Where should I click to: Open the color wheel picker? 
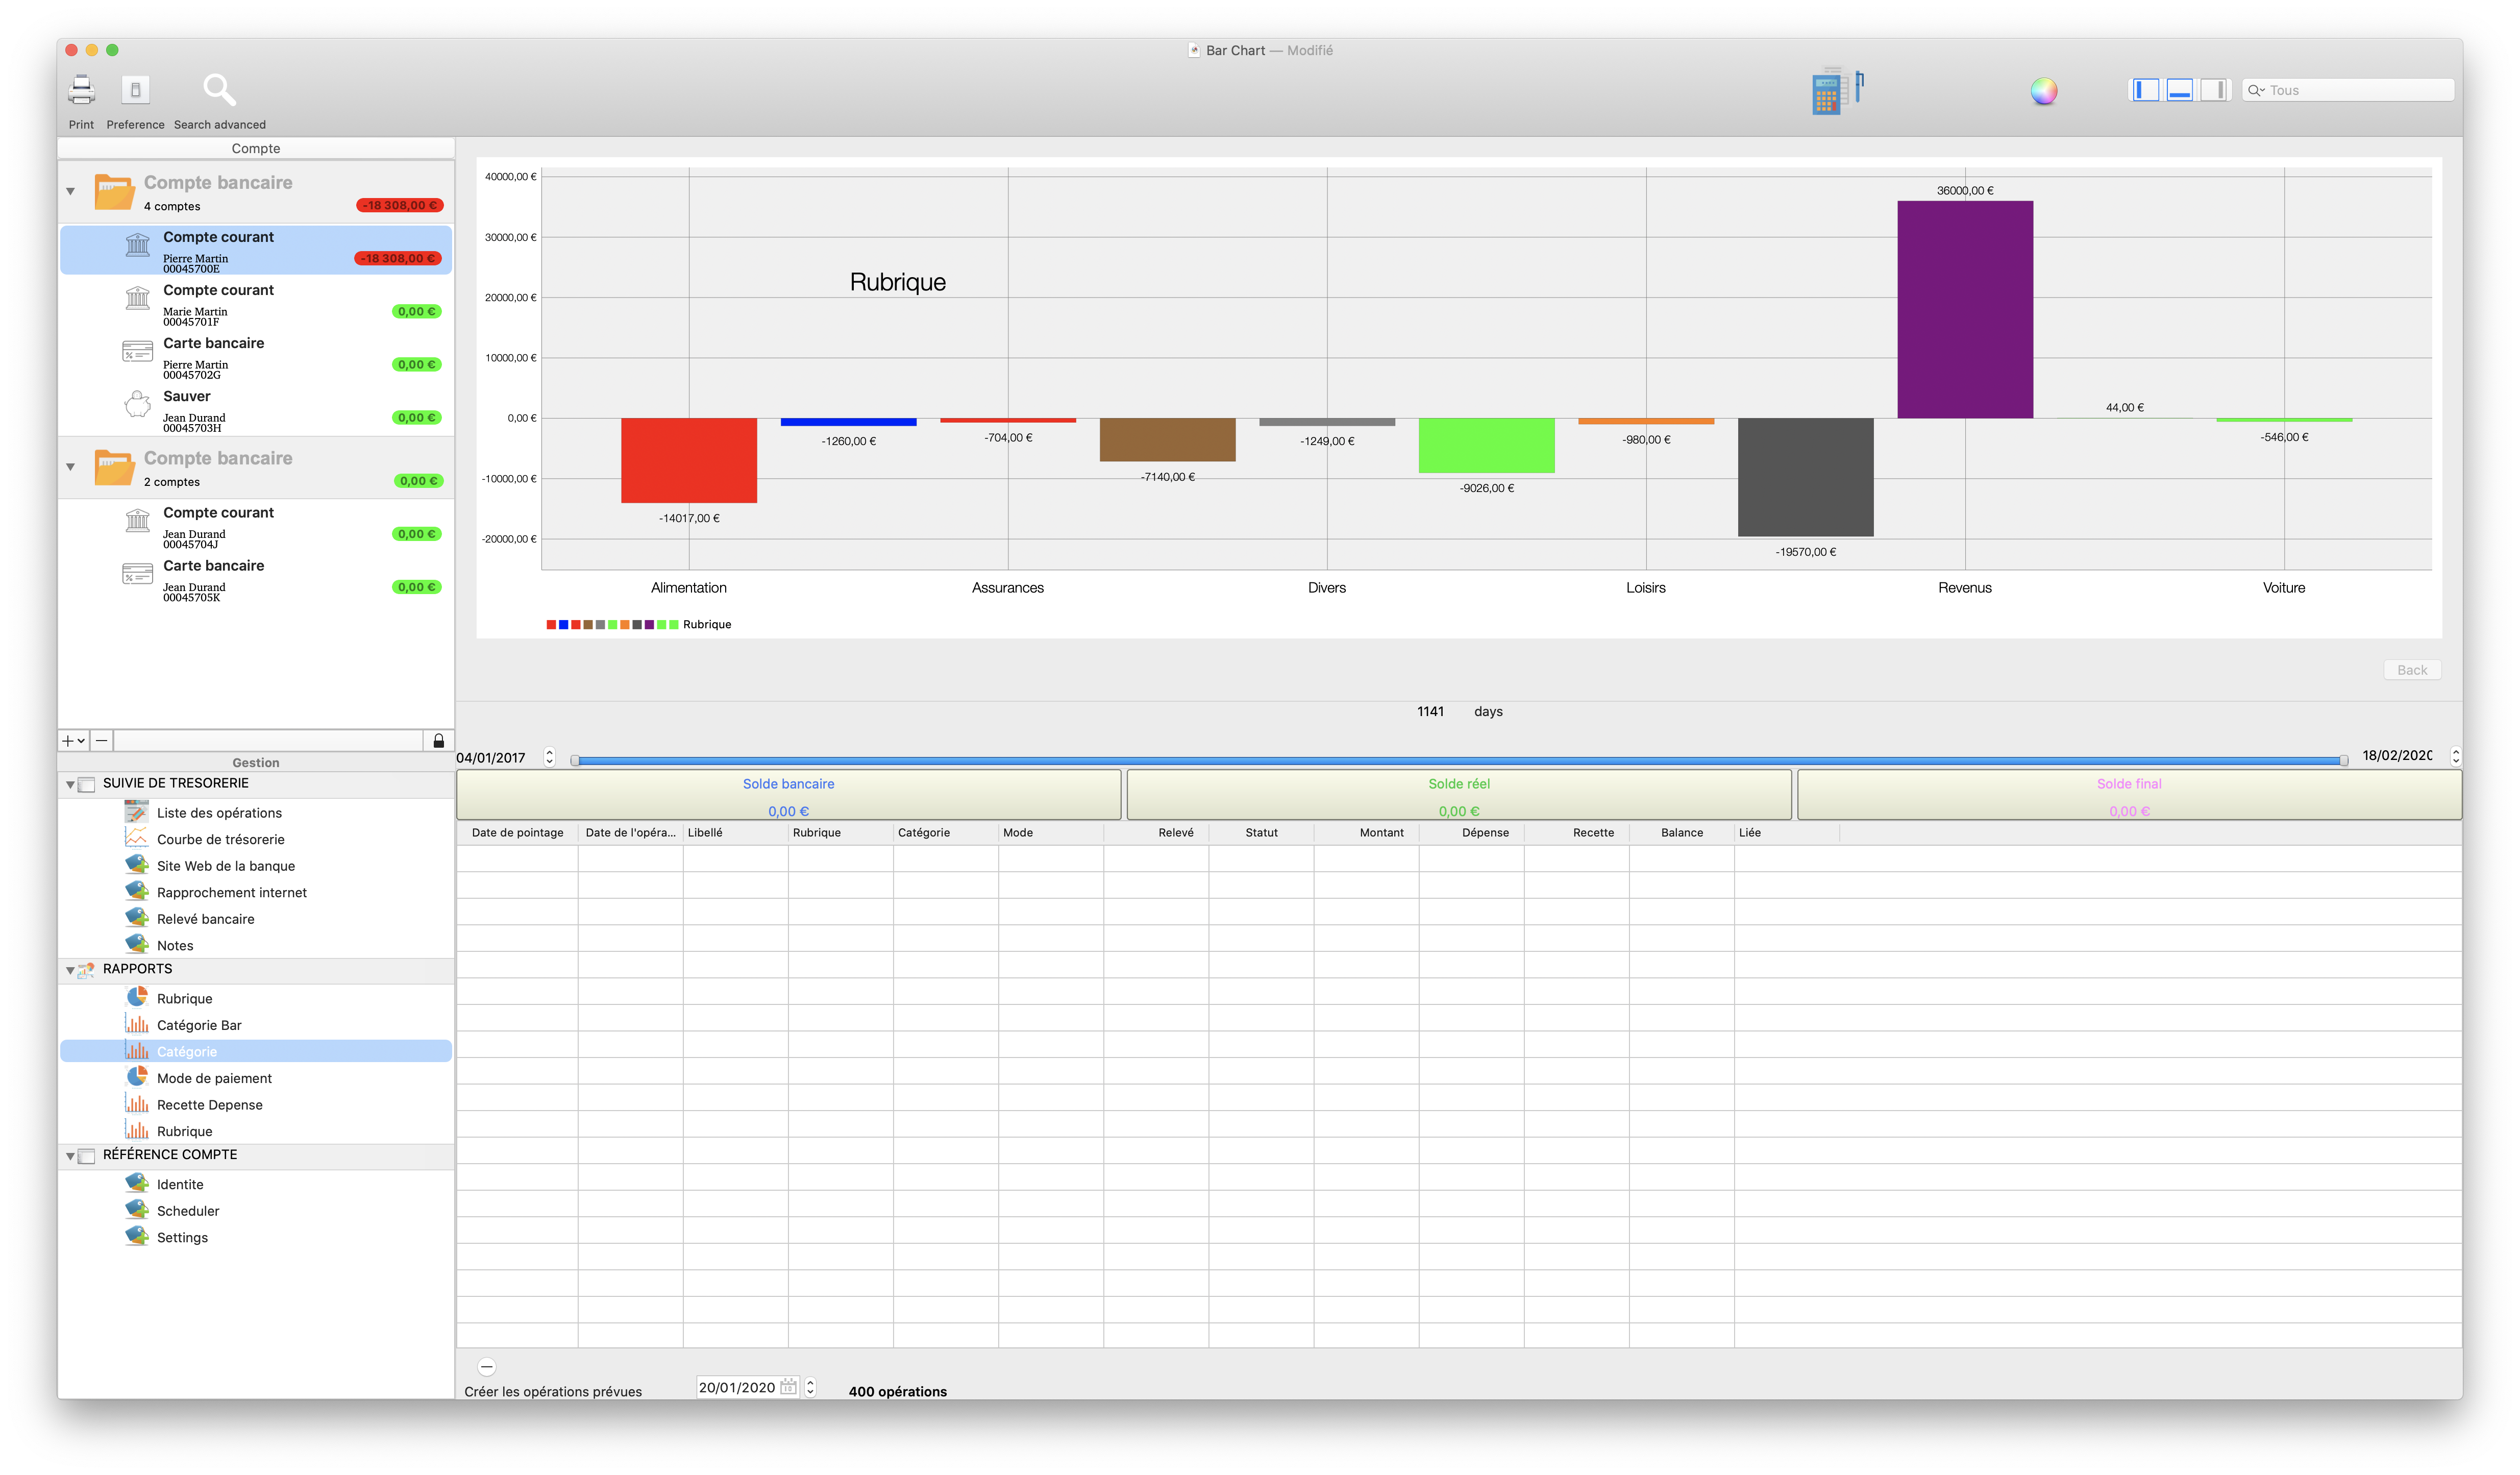click(2043, 91)
